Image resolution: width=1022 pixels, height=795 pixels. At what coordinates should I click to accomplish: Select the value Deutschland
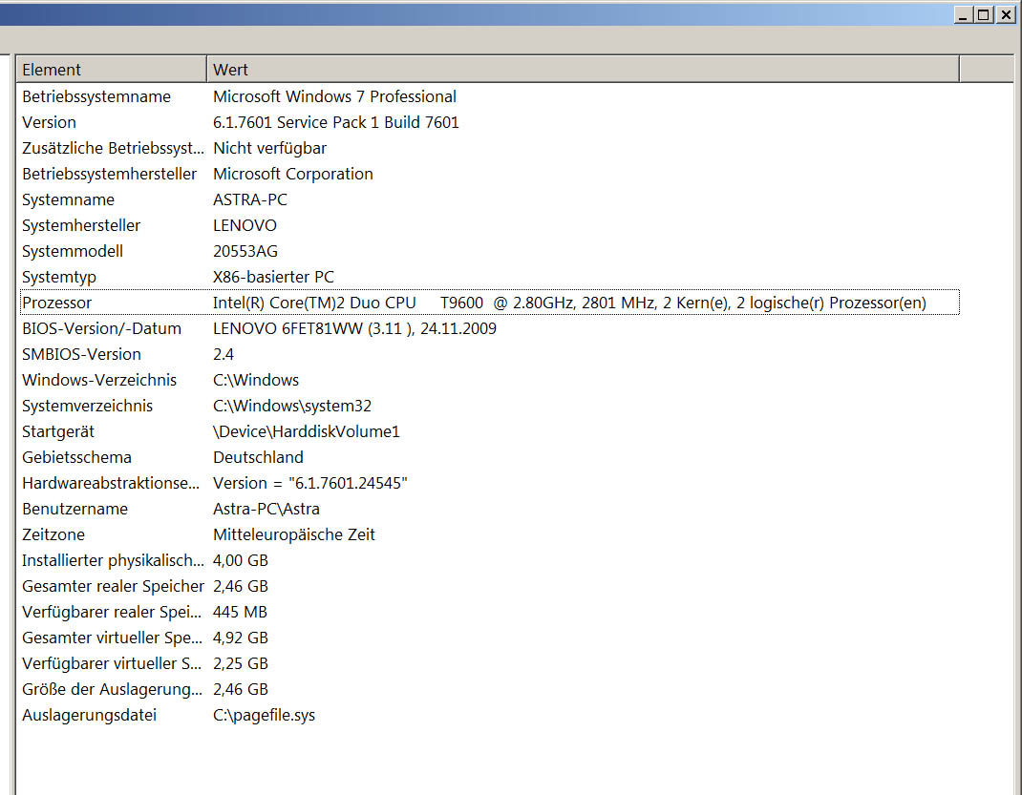(x=258, y=458)
